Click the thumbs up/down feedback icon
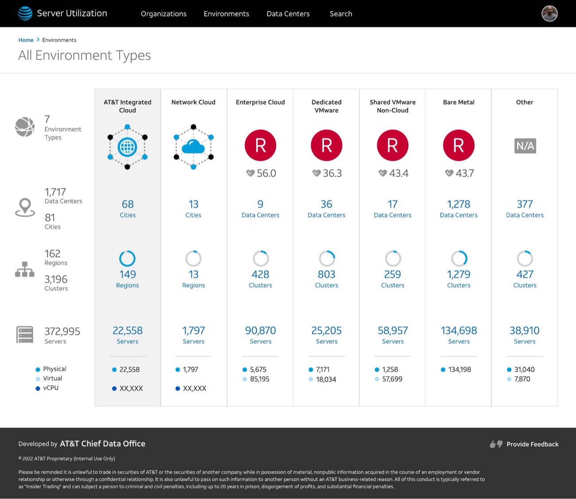 [x=496, y=444]
